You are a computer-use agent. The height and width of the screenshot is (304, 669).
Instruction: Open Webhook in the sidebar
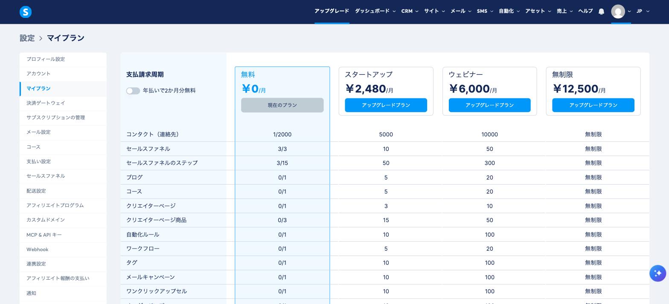(63, 249)
